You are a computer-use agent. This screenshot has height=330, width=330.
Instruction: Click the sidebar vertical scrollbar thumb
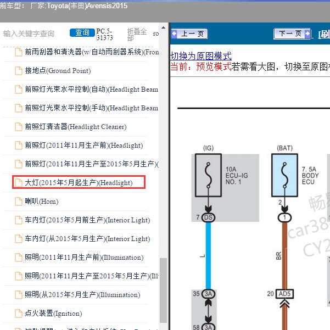163,290
